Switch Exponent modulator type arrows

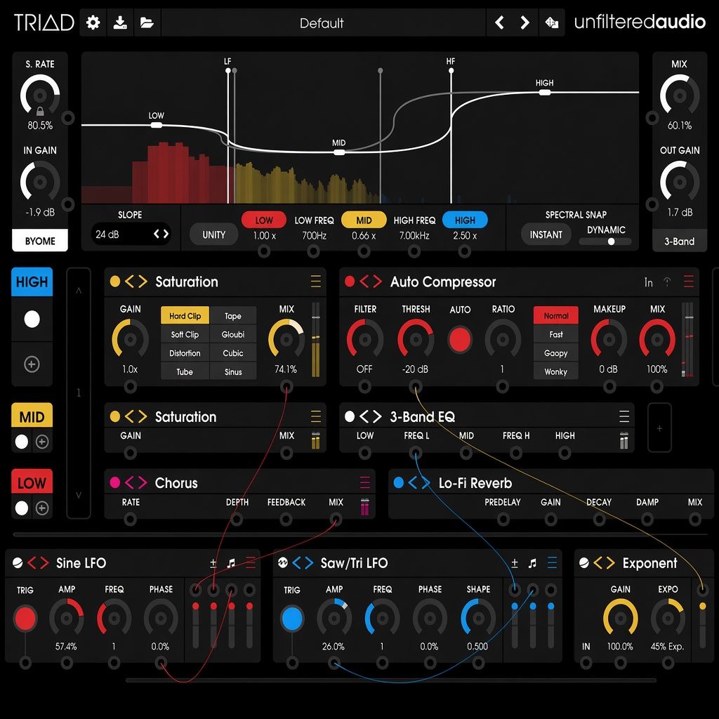point(605,562)
